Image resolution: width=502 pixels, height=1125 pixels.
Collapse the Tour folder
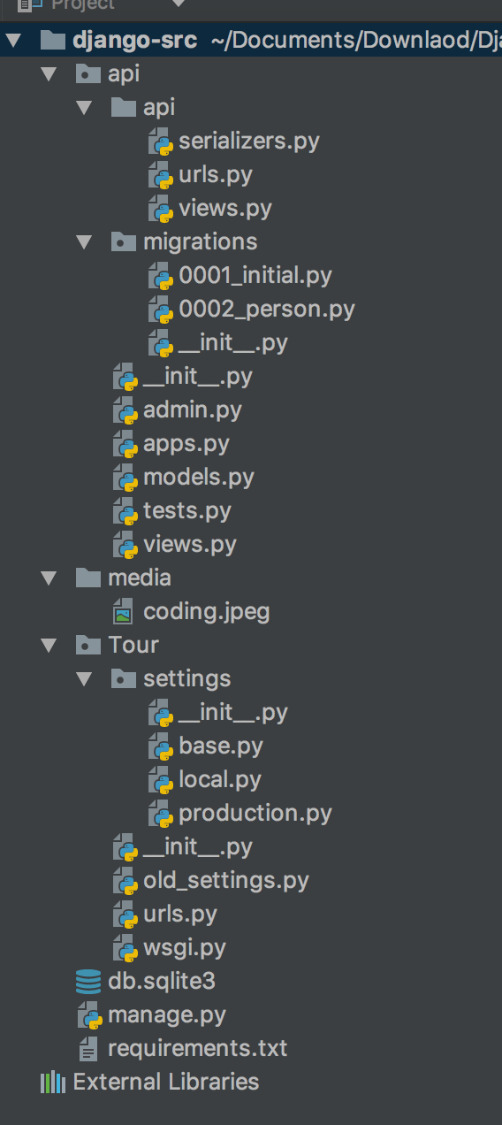[x=49, y=645]
